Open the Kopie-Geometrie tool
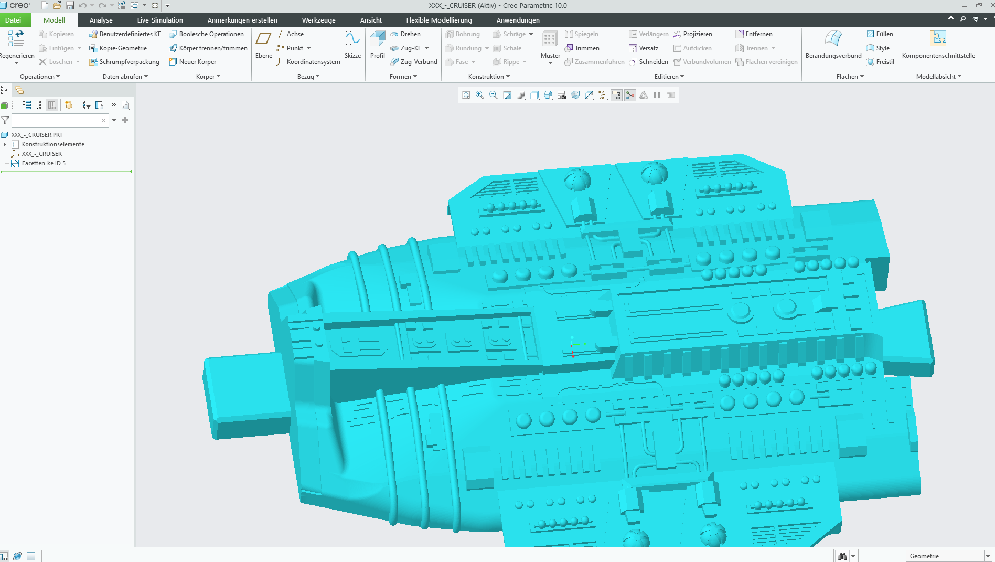This screenshot has height=562, width=995. pos(118,48)
